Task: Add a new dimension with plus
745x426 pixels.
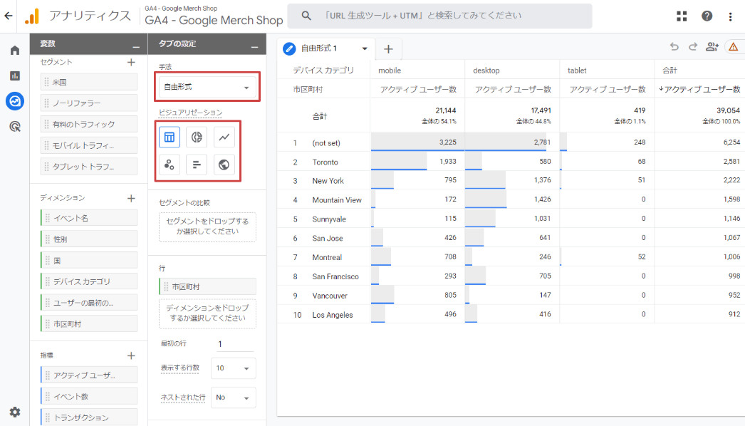Action: pyautogui.click(x=131, y=198)
